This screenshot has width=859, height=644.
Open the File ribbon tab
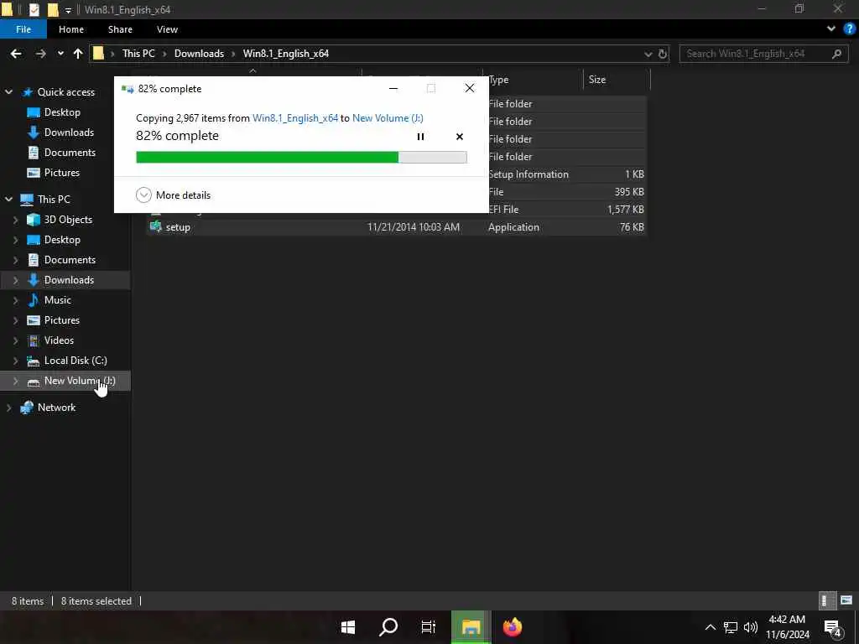[x=23, y=29]
